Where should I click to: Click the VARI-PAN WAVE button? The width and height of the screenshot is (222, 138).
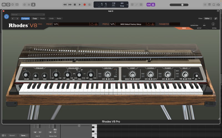pyautogui.click(x=115, y=76)
